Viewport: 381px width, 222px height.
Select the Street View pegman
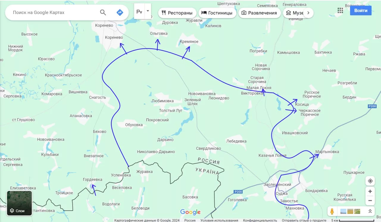[x=332, y=211]
